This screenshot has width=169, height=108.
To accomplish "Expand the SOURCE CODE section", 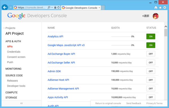I will 14,75.
